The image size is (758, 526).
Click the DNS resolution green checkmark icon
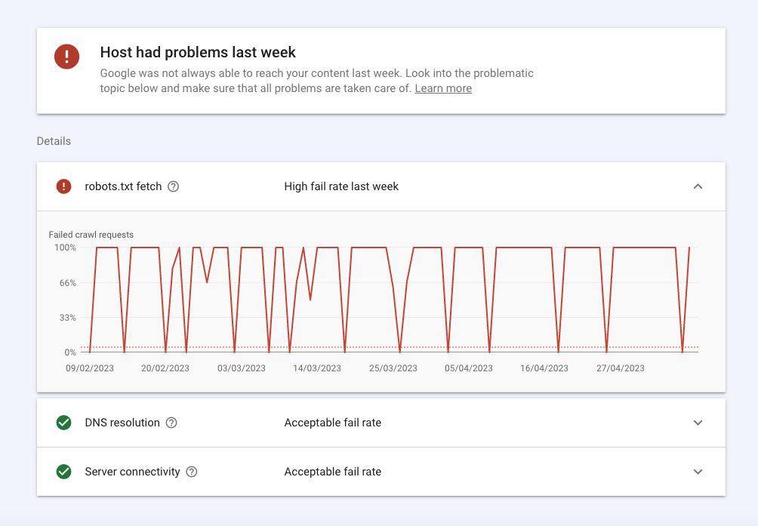[64, 423]
